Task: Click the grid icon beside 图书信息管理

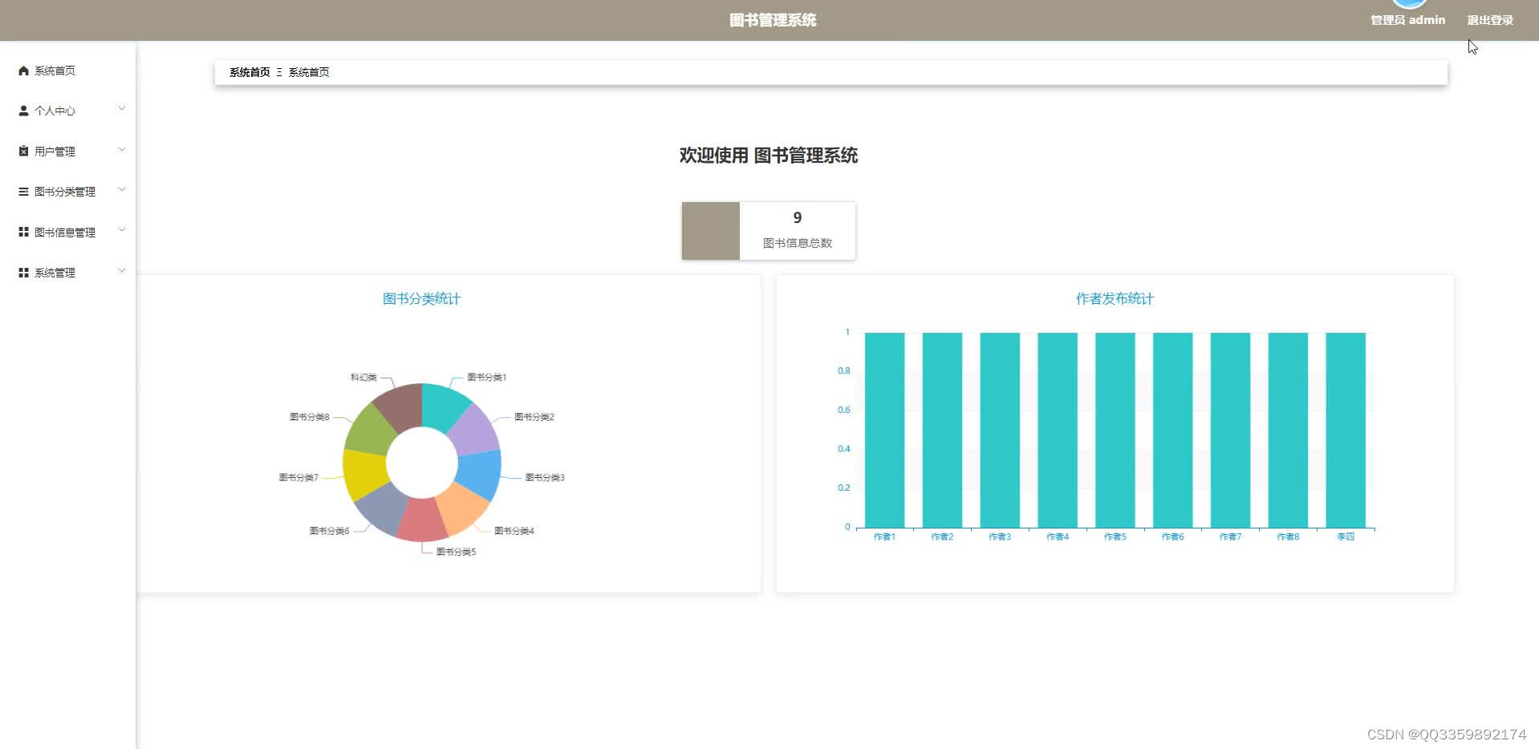Action: point(23,232)
